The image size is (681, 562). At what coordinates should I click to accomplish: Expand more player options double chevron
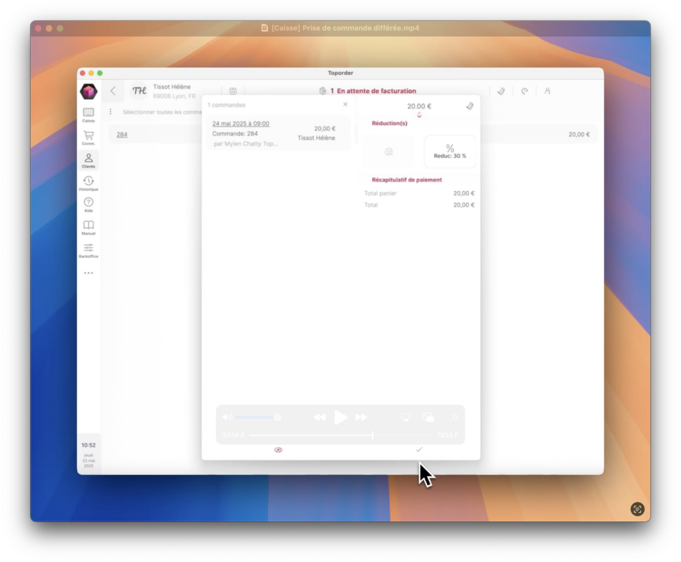point(454,417)
